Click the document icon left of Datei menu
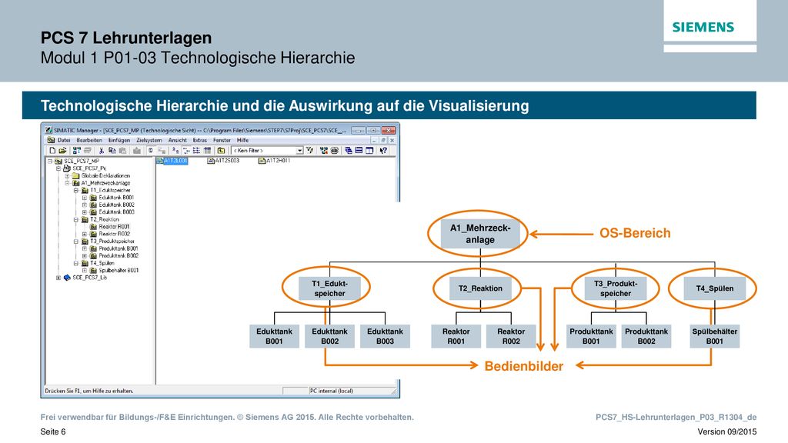The height and width of the screenshot is (443, 788). coord(51,140)
